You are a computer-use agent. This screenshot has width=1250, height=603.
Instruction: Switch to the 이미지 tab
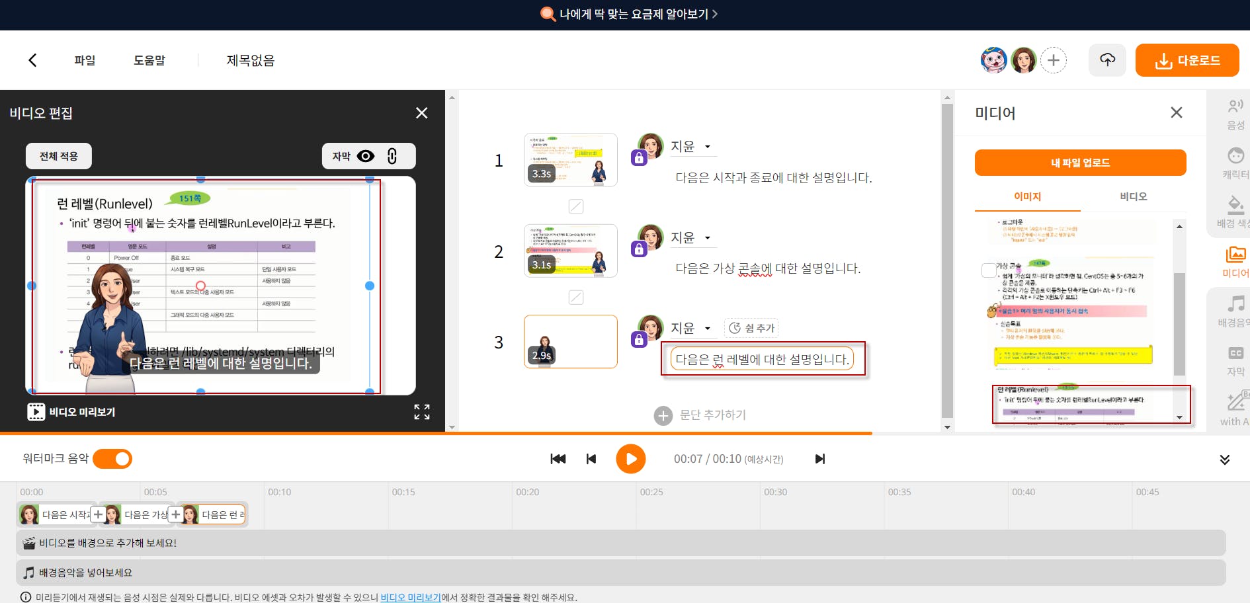(x=1028, y=196)
